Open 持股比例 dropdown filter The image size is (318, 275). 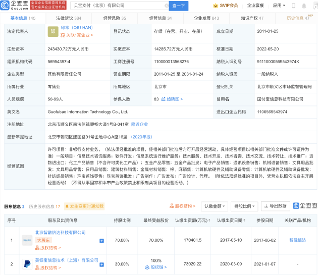click(x=244, y=206)
